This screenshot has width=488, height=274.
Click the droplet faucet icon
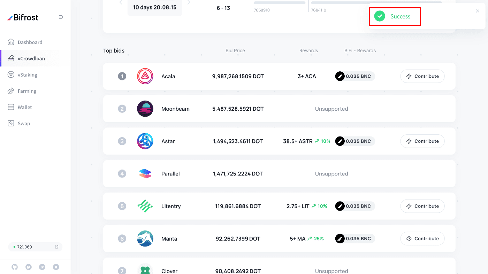(56, 267)
